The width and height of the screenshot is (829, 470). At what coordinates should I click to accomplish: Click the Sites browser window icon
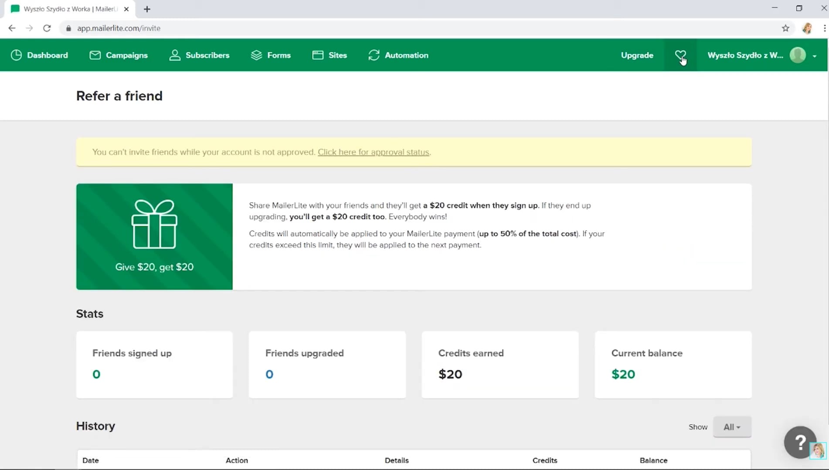point(318,55)
